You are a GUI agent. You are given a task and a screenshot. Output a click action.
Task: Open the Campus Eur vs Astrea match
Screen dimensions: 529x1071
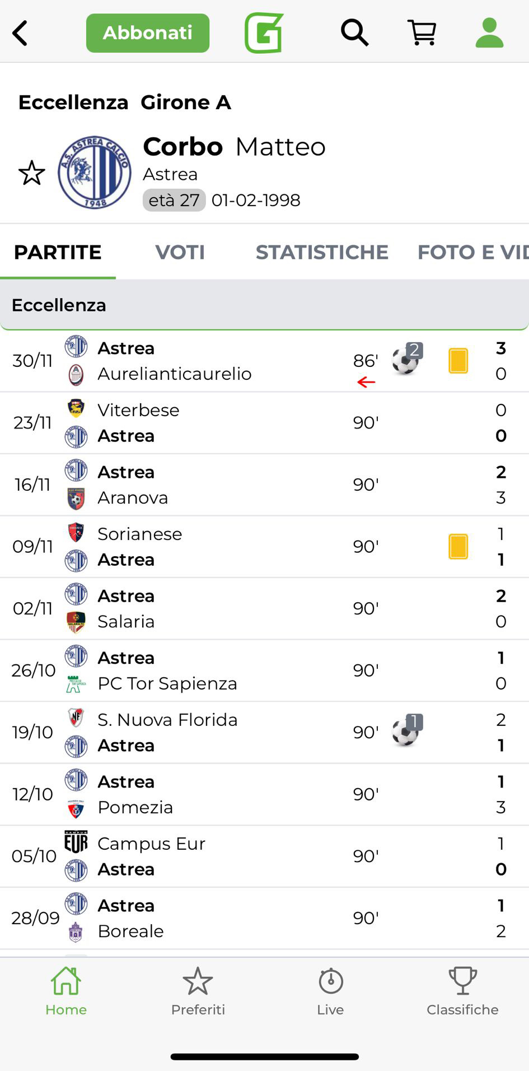tap(224, 856)
